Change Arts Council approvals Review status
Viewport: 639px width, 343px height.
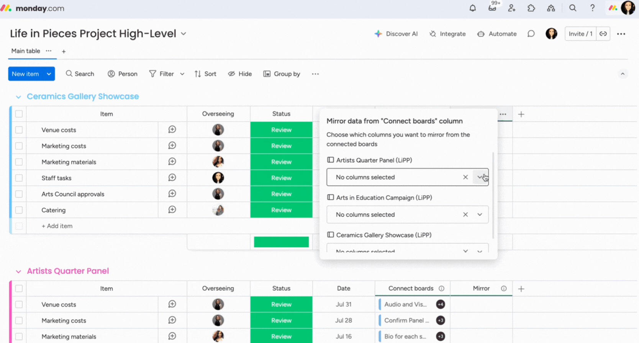(281, 194)
